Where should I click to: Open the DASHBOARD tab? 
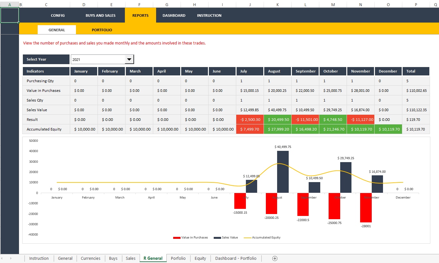click(x=174, y=15)
